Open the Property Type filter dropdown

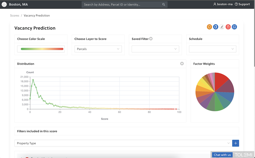click(x=123, y=143)
